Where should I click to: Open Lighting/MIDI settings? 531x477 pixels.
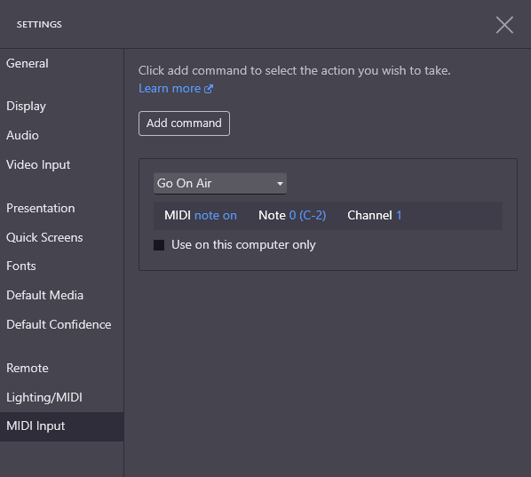click(x=44, y=397)
